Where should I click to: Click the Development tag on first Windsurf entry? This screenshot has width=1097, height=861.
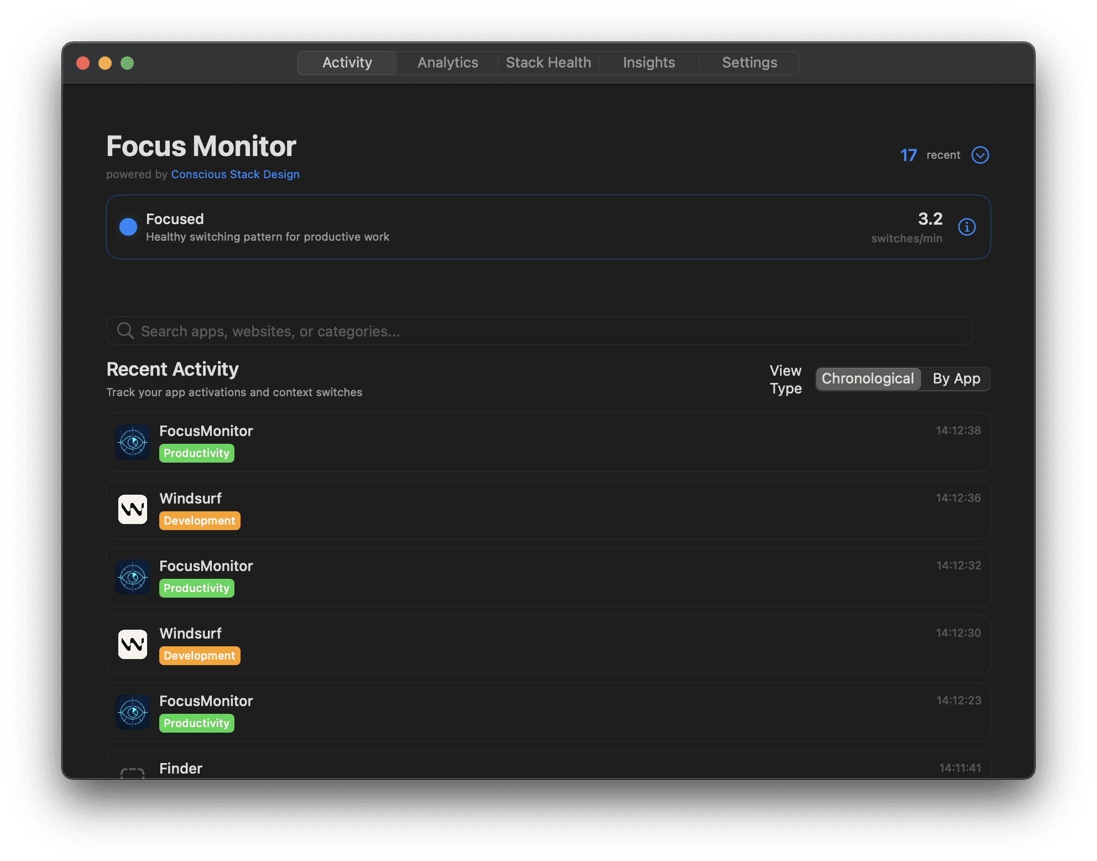click(200, 521)
